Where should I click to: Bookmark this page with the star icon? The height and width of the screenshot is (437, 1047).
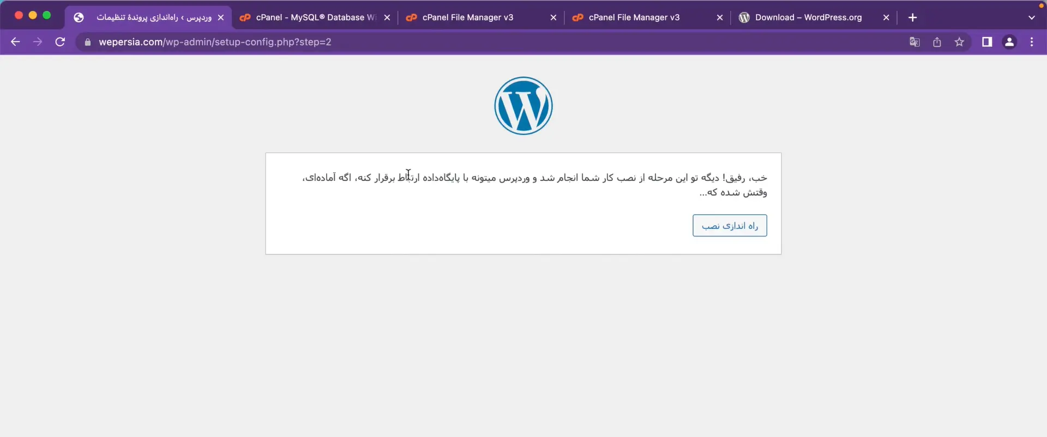point(959,42)
